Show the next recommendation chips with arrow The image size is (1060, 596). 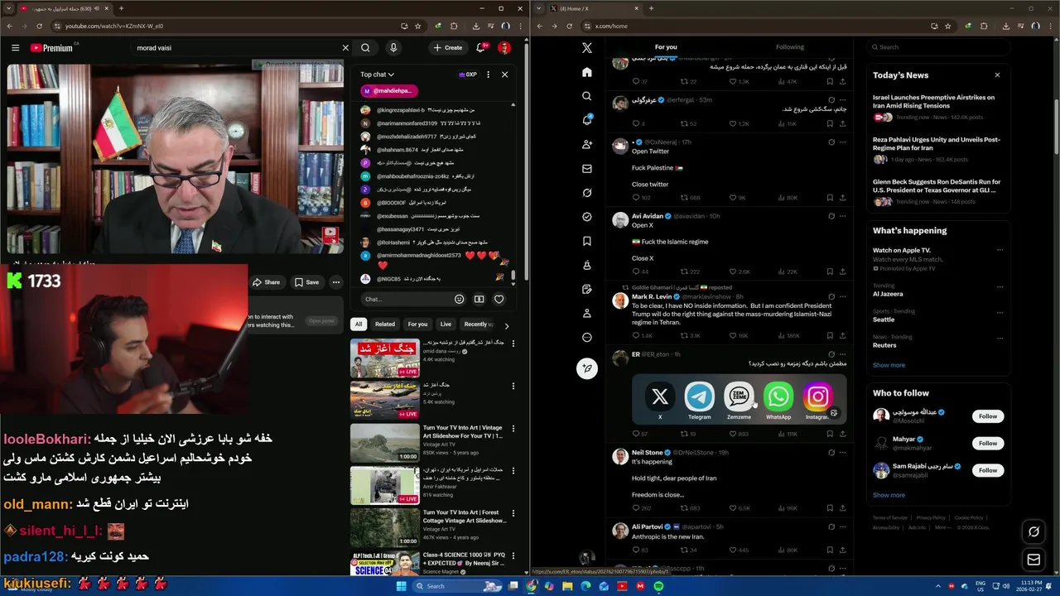(x=506, y=325)
